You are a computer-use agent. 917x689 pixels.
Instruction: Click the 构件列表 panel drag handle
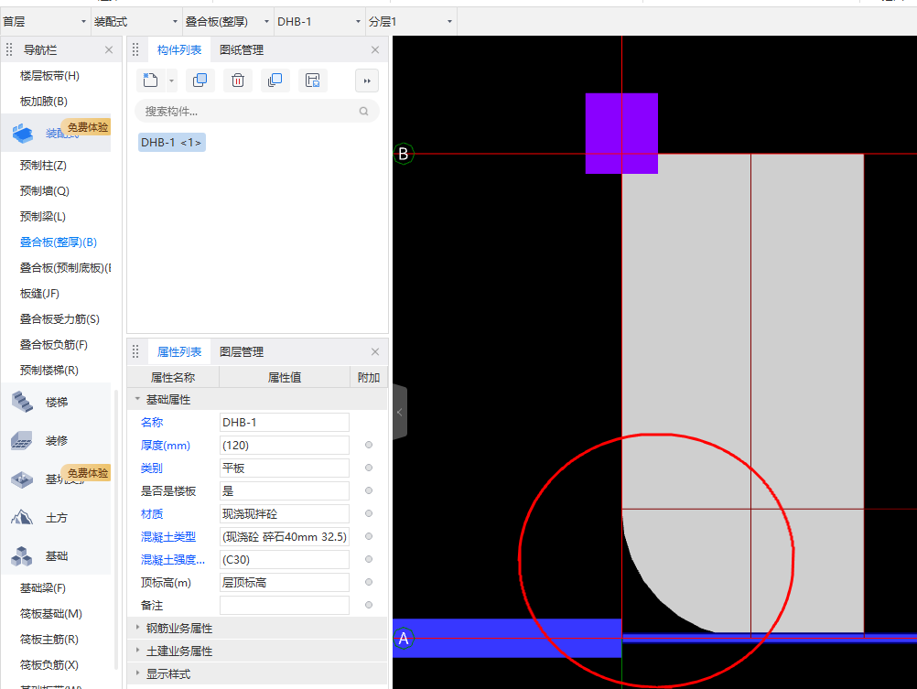click(135, 49)
